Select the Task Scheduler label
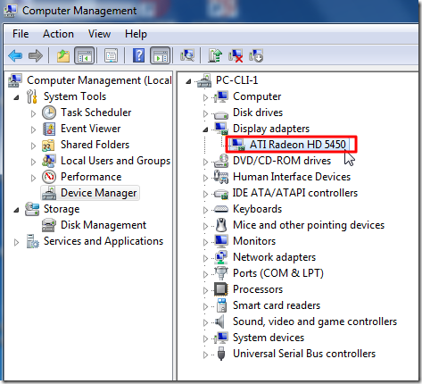422x384 pixels. (96, 113)
